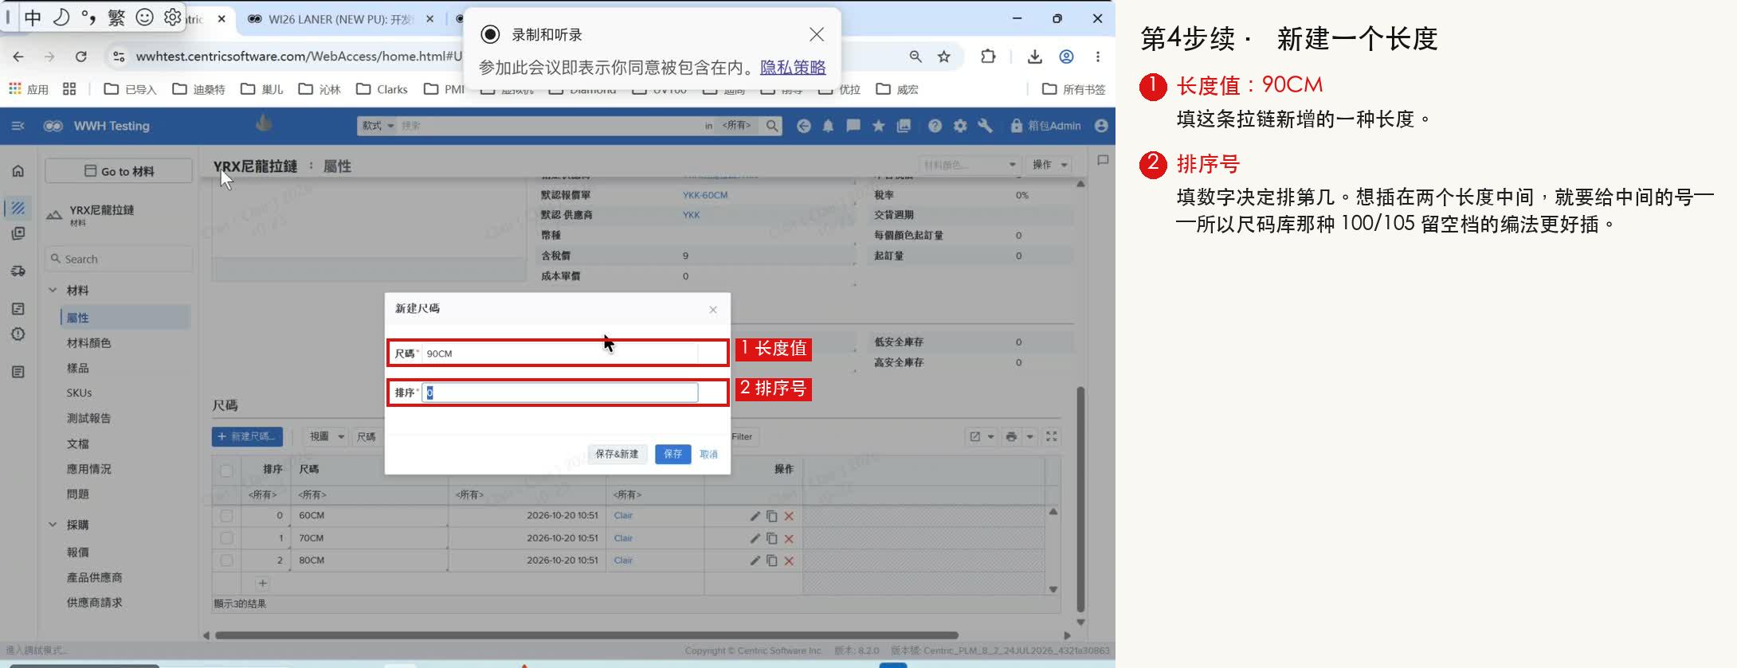Check the 70CM row checkbox
This screenshot has width=1737, height=668.
(x=226, y=538)
